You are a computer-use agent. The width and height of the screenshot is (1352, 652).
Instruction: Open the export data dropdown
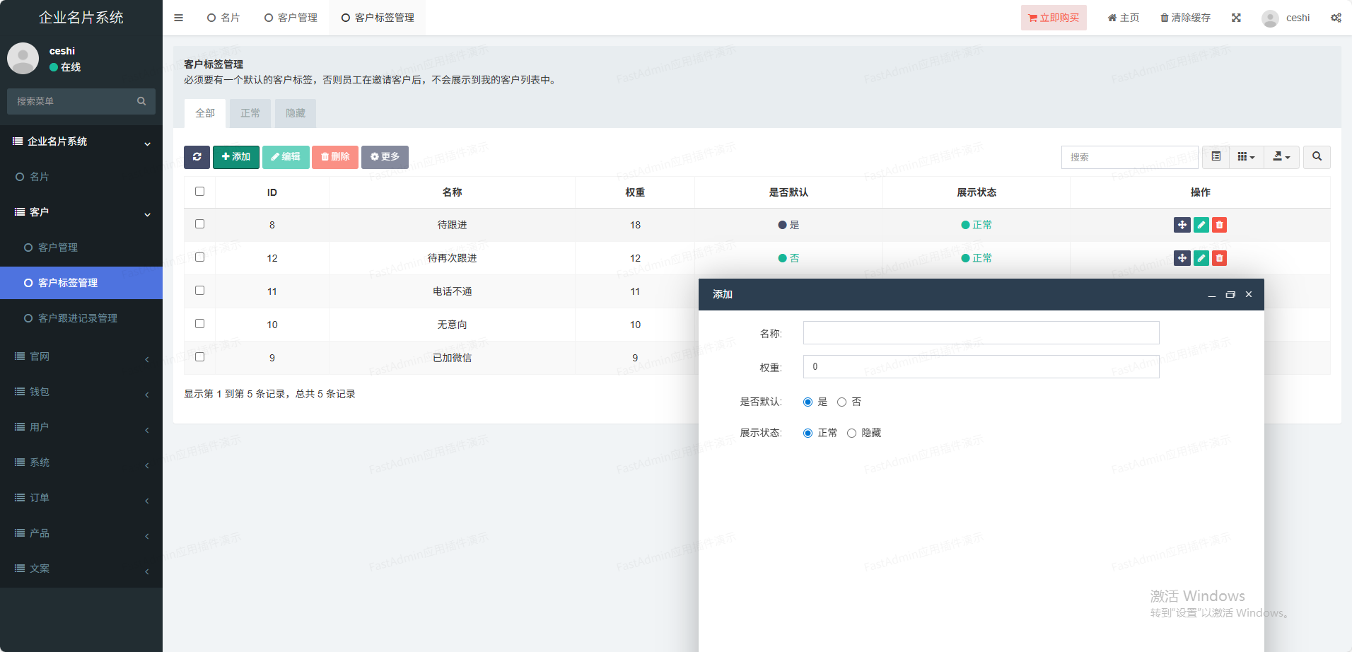pyautogui.click(x=1281, y=157)
